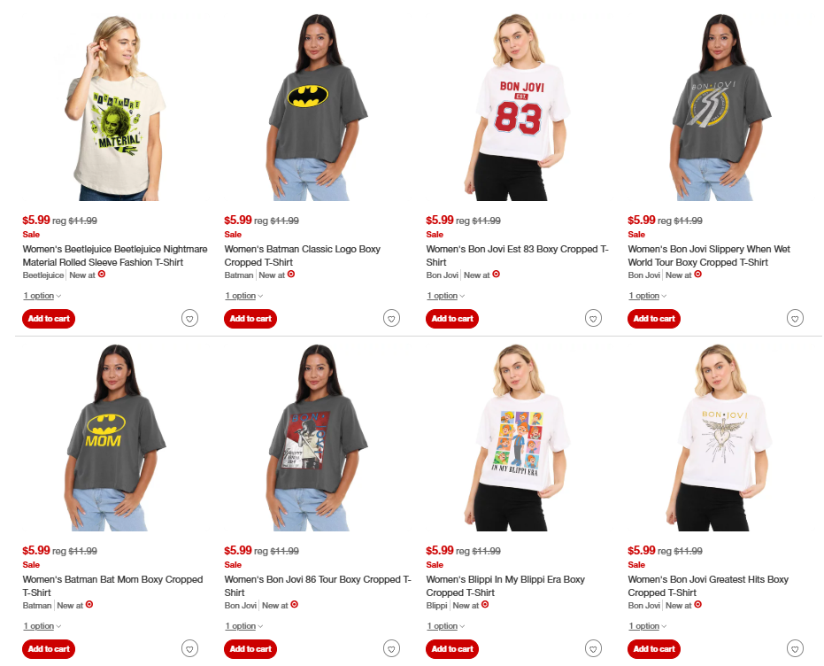Favorite the Beetlejuice Nightmare Material shirt
824x666 pixels.
(x=189, y=318)
